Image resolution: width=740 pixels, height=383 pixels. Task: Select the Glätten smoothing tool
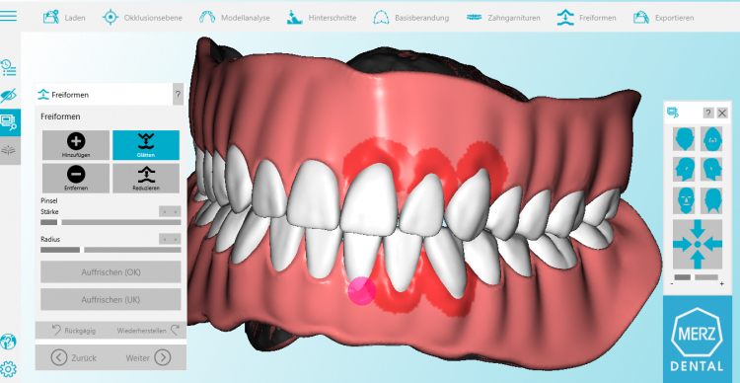(146, 145)
